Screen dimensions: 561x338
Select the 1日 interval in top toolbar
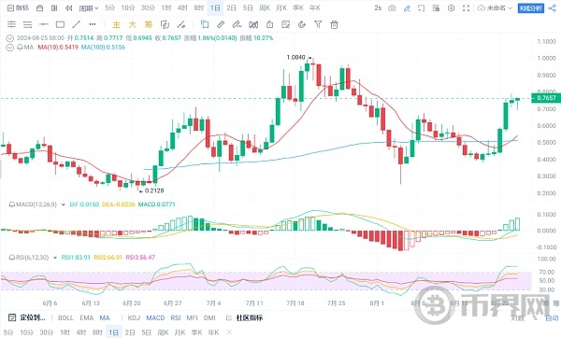(215, 7)
